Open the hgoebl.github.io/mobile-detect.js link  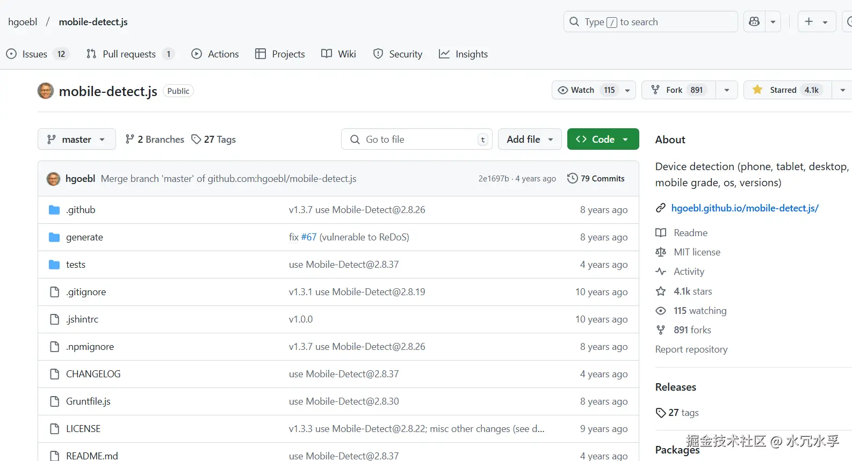click(745, 208)
